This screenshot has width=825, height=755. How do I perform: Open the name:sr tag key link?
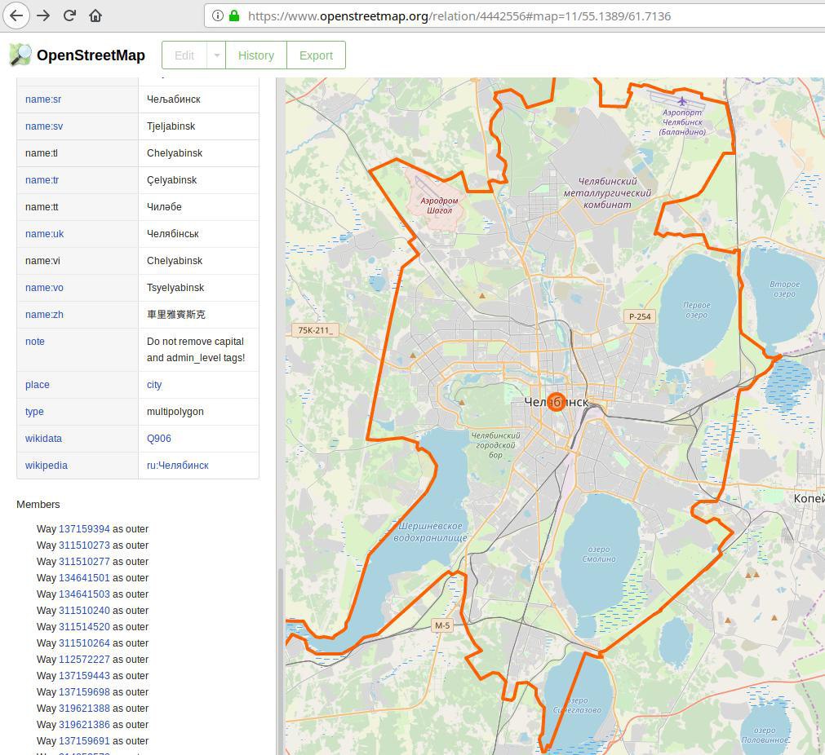coord(43,99)
